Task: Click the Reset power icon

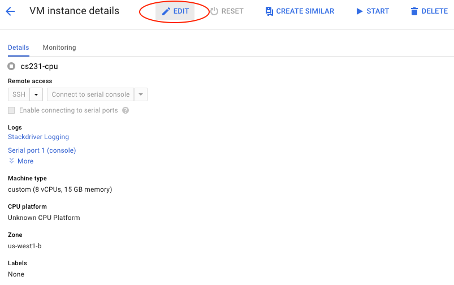Action: pyautogui.click(x=214, y=11)
